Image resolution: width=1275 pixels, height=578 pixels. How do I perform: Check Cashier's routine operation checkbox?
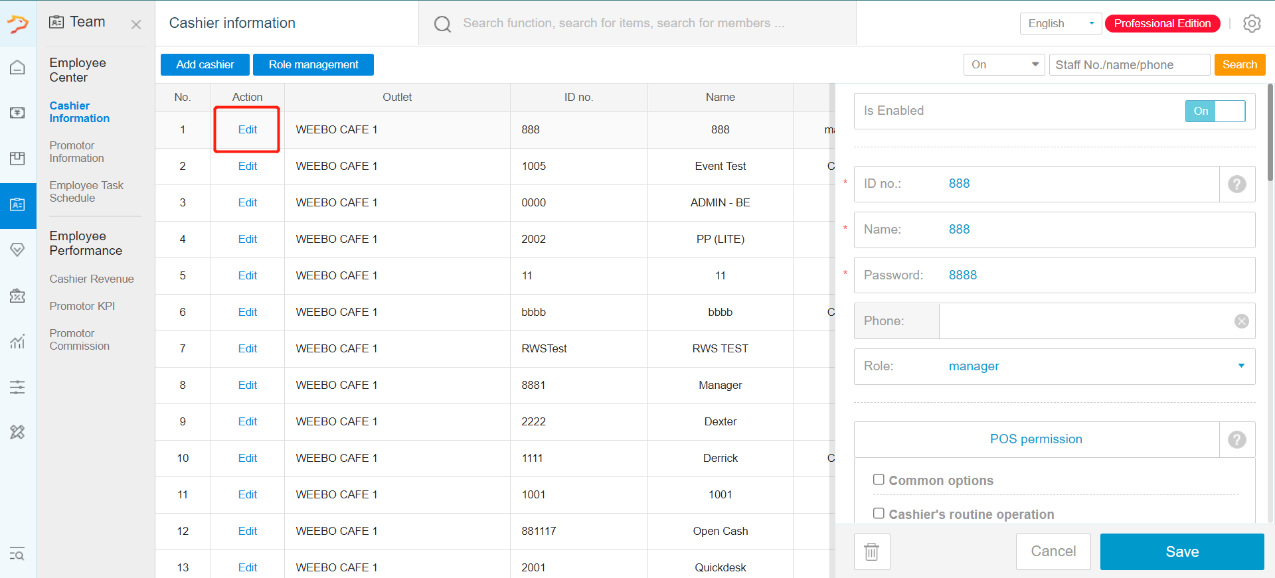point(879,513)
